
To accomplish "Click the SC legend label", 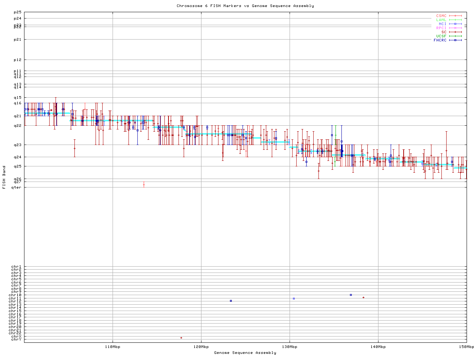I will (x=444, y=32).
